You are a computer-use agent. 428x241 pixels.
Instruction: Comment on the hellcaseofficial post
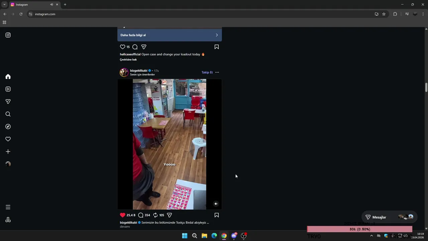135,47
